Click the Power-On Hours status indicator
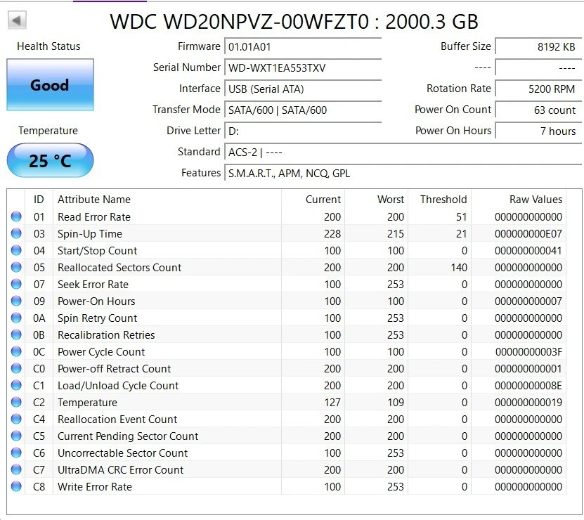This screenshot has height=520, width=584. [x=15, y=301]
